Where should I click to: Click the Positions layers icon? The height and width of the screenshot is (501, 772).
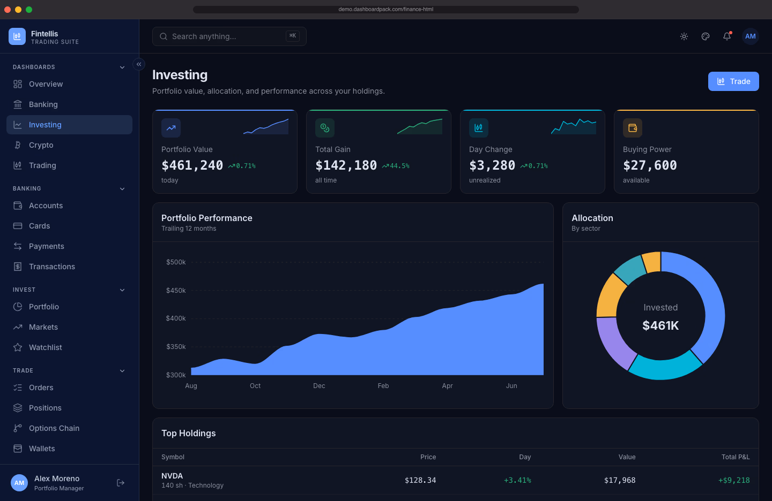pyautogui.click(x=18, y=408)
